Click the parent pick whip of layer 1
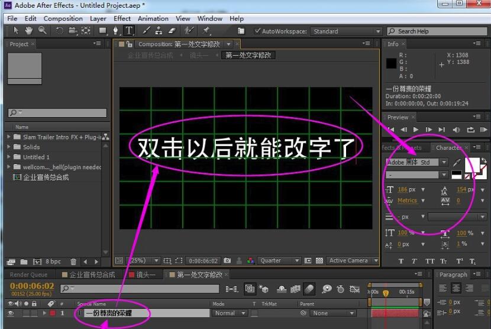Image resolution: width=491 pixels, height=329 pixels. pos(303,312)
